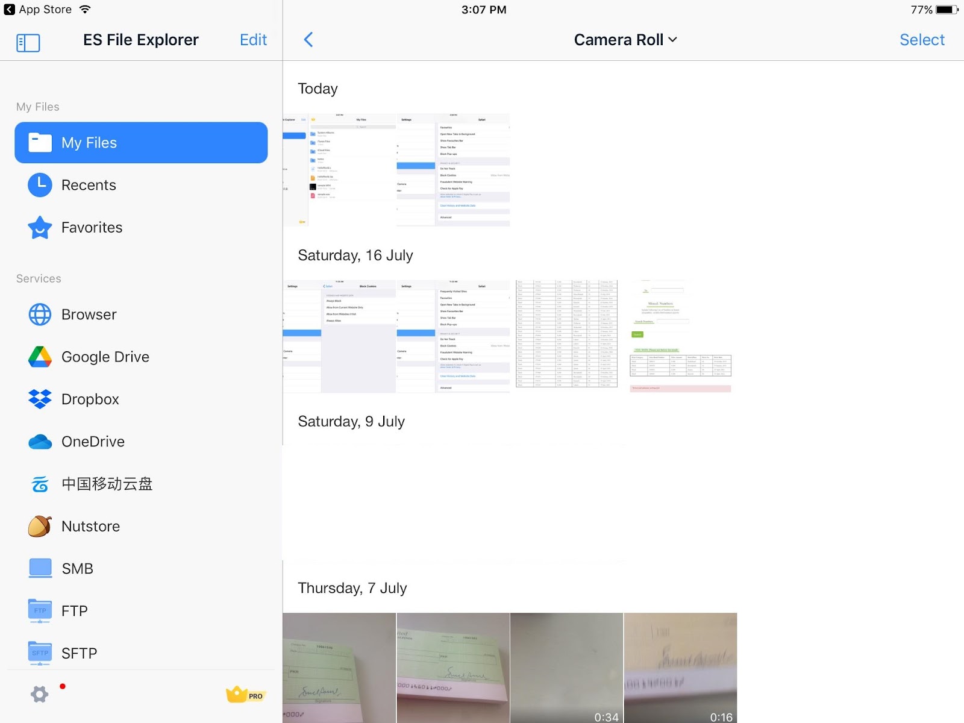The image size is (964, 723).
Task: Open today's Safari settings screenshot
Action: click(453, 170)
